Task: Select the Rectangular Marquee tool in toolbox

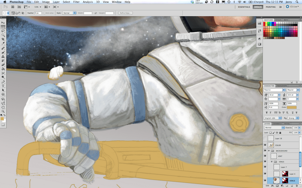Action: (3, 27)
